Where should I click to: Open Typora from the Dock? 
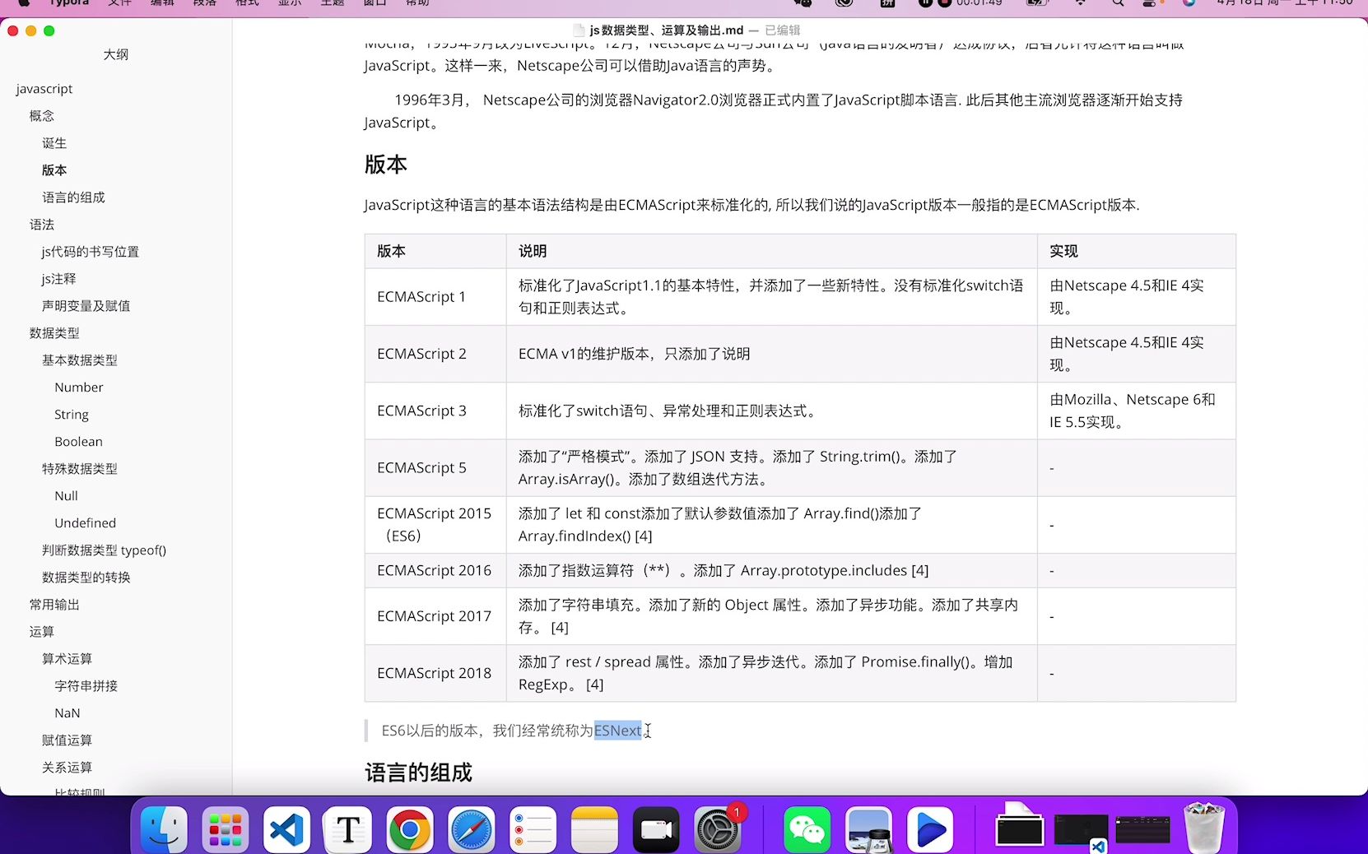click(x=347, y=828)
